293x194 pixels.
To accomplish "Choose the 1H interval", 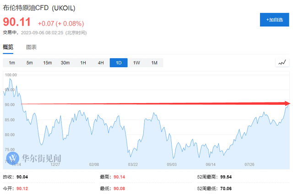I will tap(83, 63).
